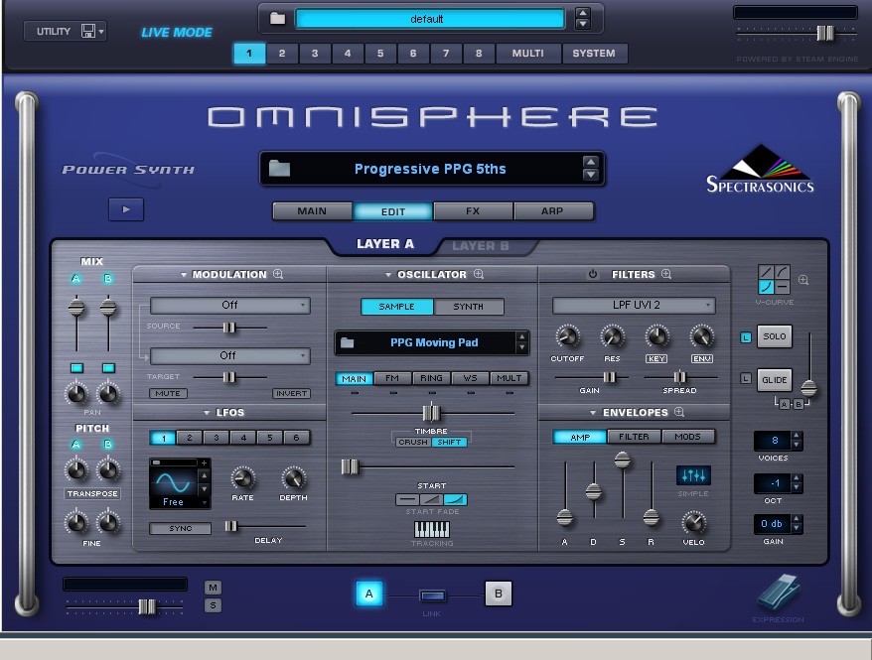Collapse the Oscillator section arrow
The height and width of the screenshot is (660, 872).
(x=388, y=275)
